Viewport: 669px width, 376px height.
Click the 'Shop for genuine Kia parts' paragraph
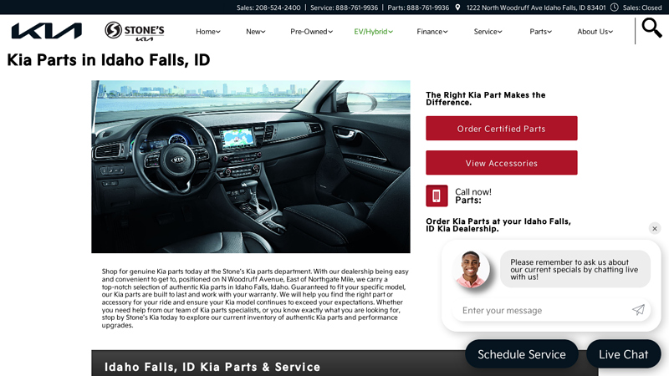coord(255,298)
